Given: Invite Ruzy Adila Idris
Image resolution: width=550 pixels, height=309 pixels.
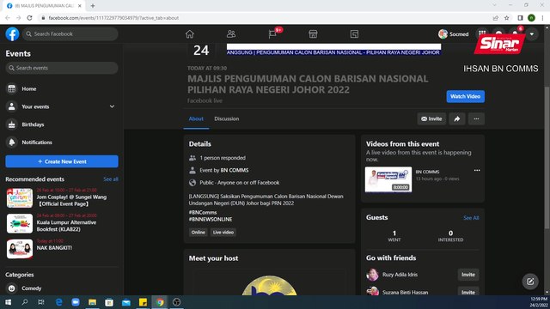Looking at the screenshot, I should tap(468, 275).
